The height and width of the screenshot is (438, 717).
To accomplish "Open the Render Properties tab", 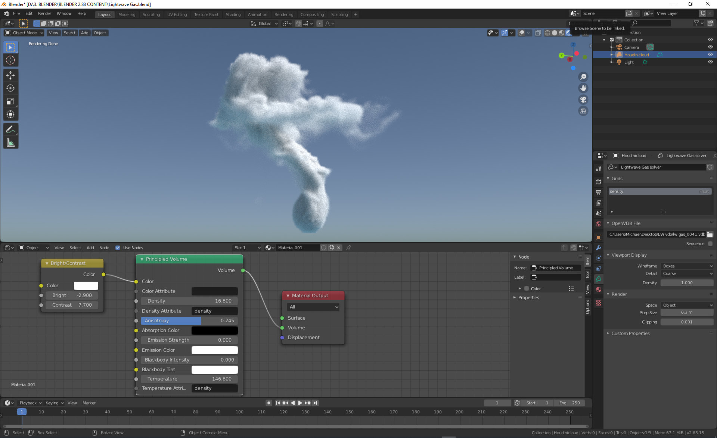I will pos(599,182).
